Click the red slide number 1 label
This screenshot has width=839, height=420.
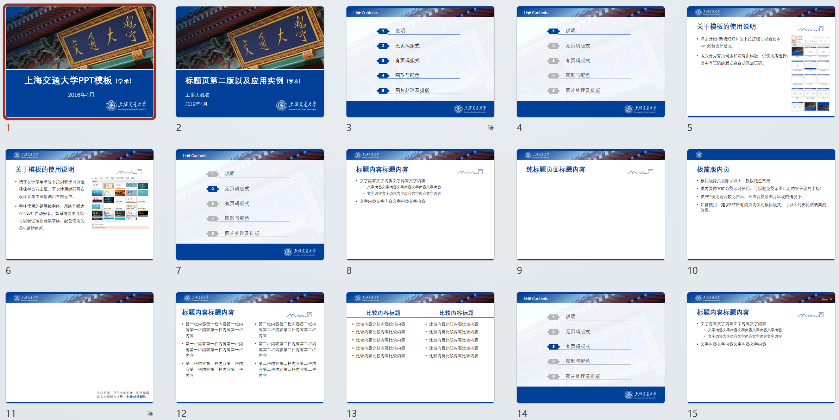[x=8, y=127]
